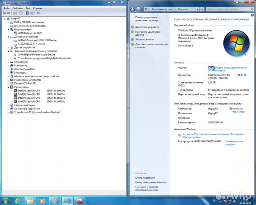Screen dimensions: 256x205
Task: Click the red toolbox taskbar icon
Action: coord(80,201)
